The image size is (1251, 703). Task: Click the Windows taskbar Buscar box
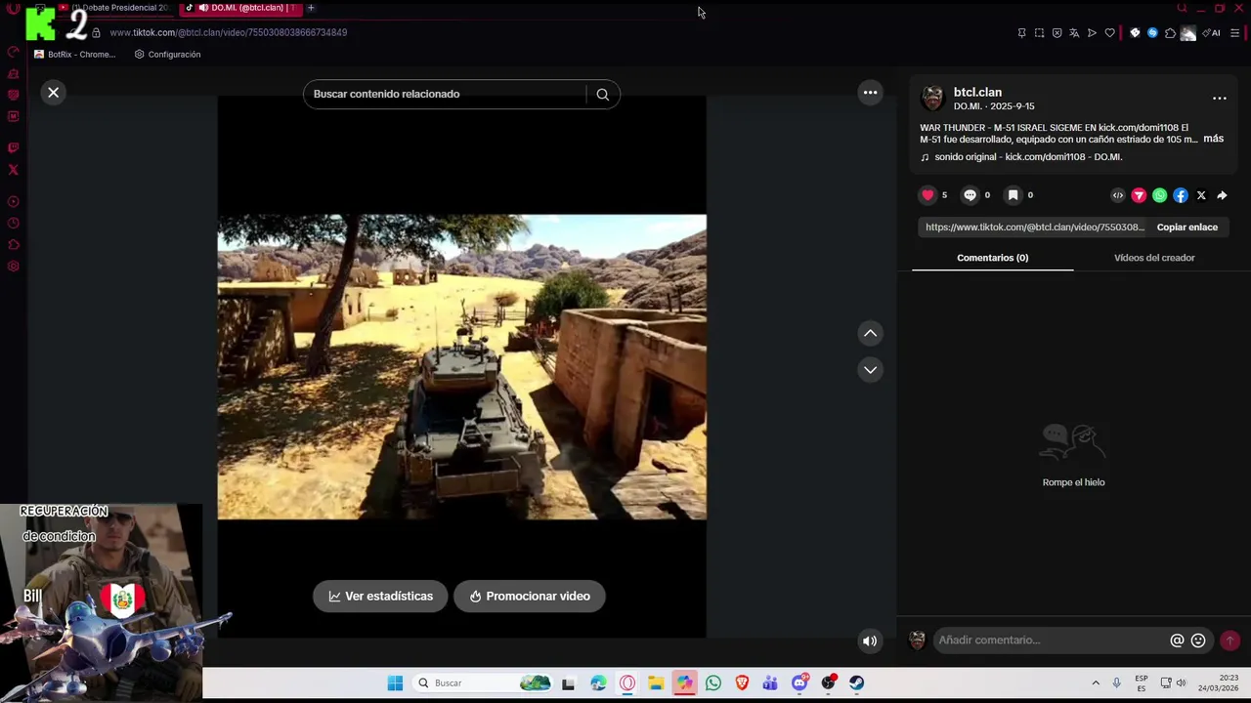[x=483, y=683]
